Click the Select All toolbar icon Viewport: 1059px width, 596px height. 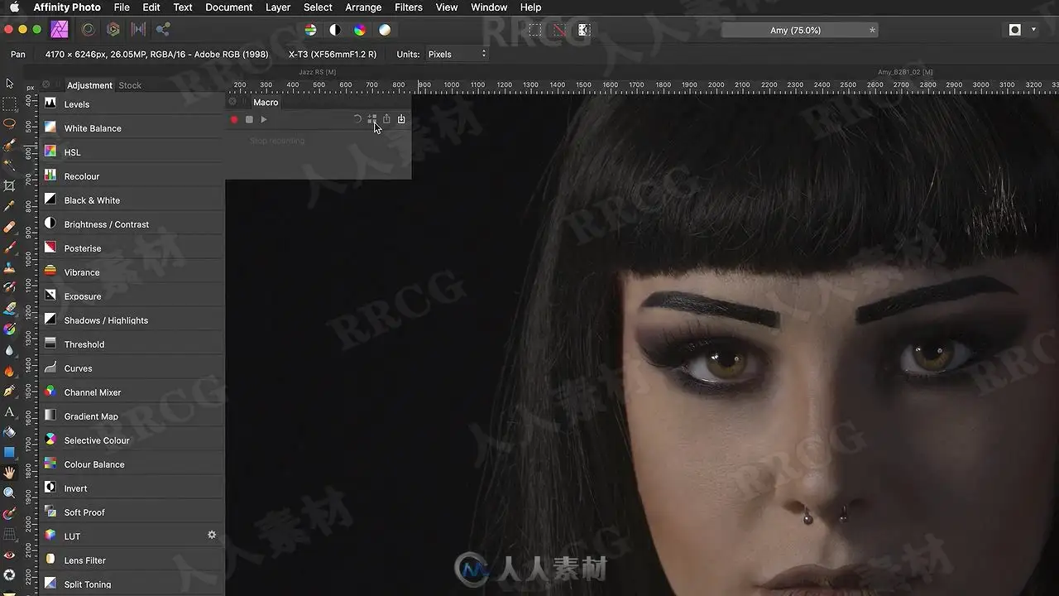(535, 30)
